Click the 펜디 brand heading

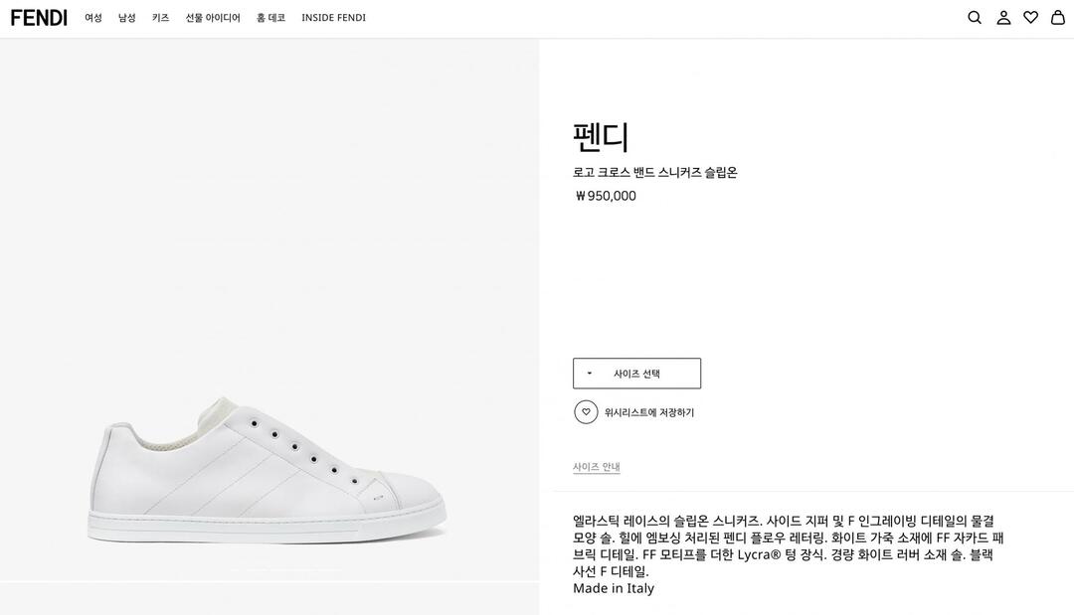[601, 137]
